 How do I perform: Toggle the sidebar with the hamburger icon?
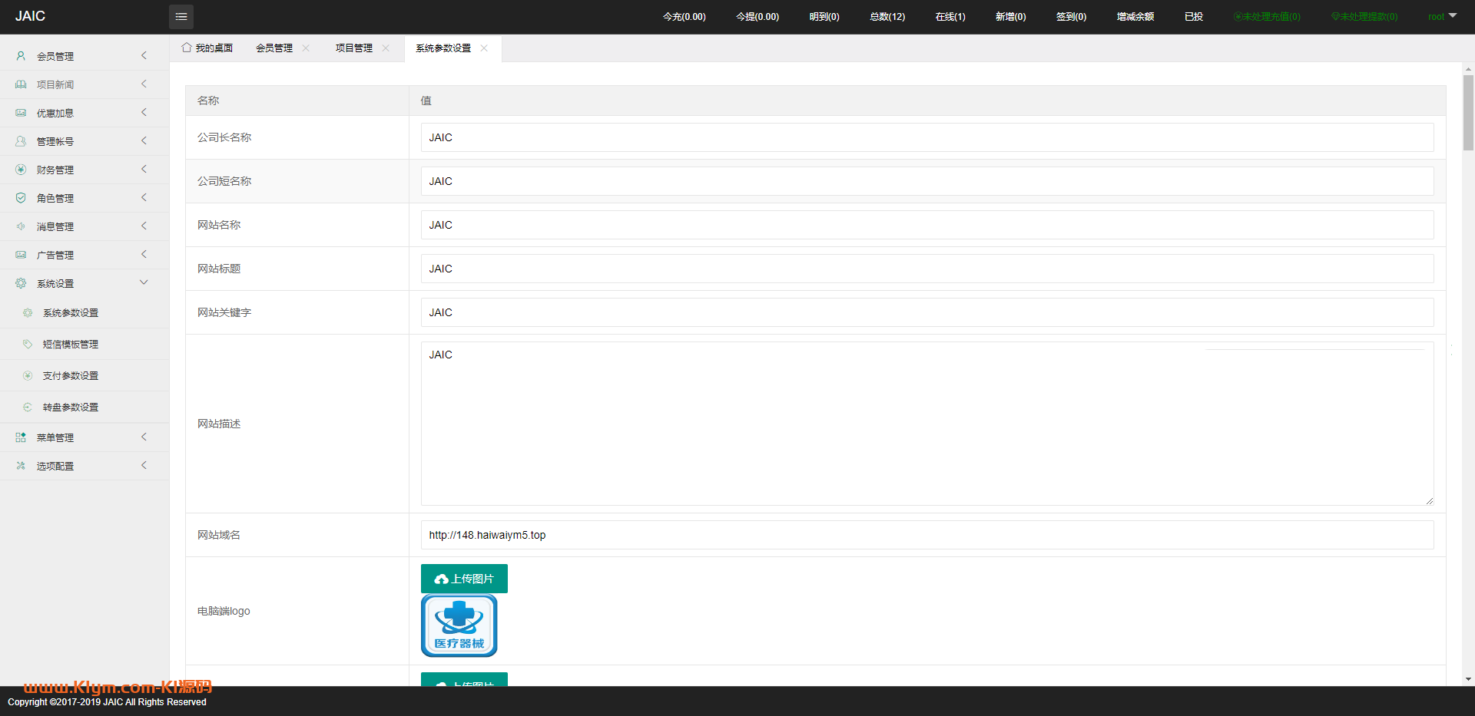tap(181, 16)
